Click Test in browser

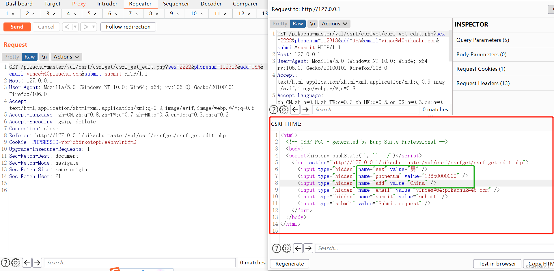497,264
